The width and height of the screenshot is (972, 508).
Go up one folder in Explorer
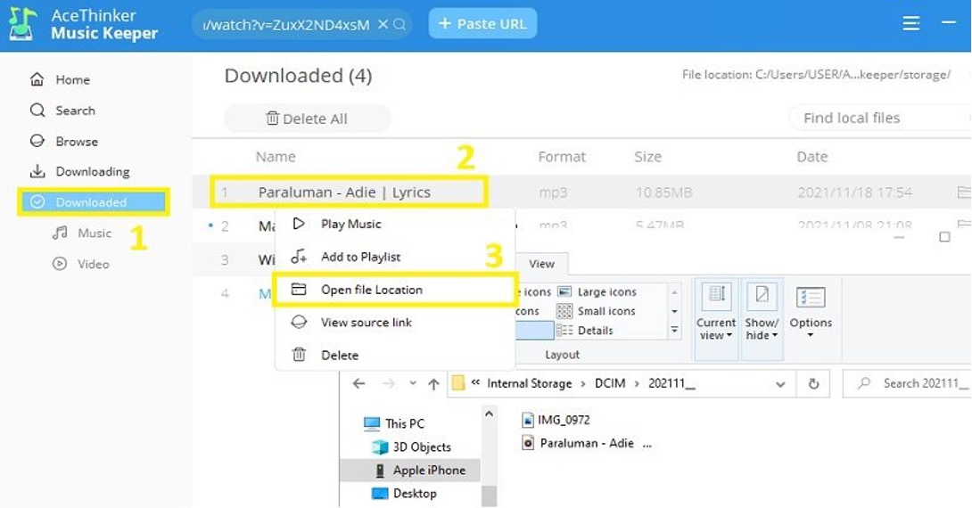(x=433, y=383)
